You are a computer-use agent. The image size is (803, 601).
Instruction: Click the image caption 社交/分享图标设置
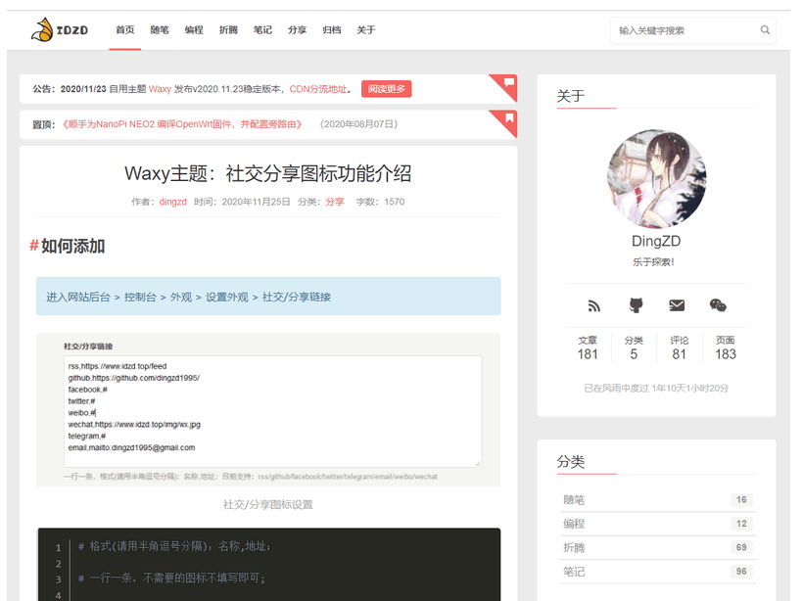point(268,505)
